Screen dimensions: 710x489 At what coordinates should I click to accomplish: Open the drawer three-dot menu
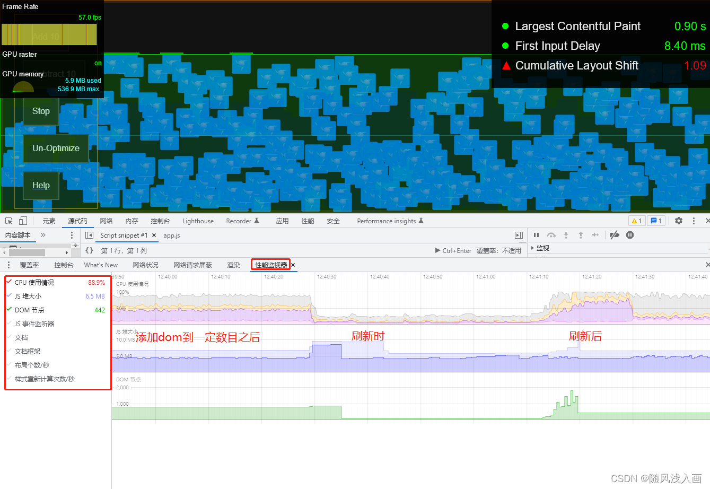click(8, 265)
